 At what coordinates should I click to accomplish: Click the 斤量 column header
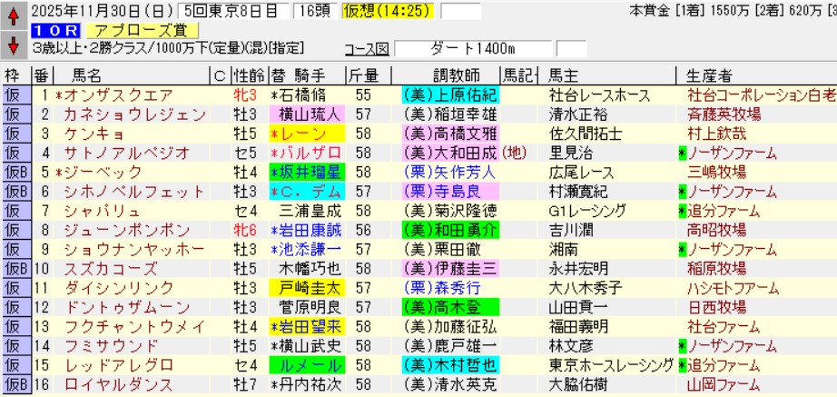click(363, 74)
